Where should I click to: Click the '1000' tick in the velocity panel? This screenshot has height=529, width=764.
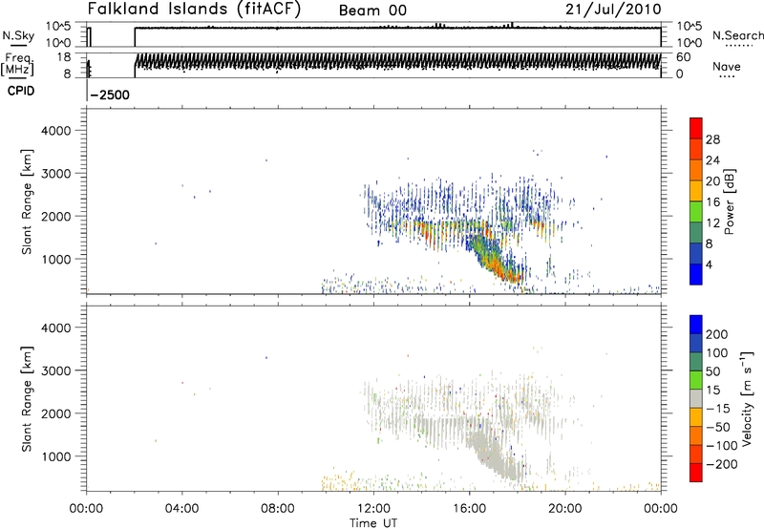pyautogui.click(x=55, y=456)
